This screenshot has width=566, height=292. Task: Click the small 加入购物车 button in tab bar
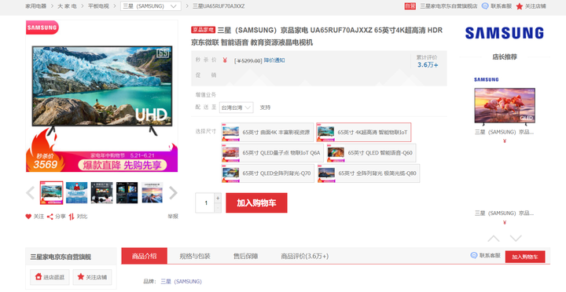point(525,257)
